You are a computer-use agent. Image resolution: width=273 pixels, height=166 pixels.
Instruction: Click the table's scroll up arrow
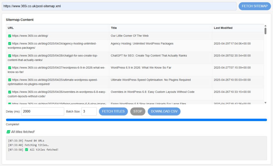click(265, 26)
